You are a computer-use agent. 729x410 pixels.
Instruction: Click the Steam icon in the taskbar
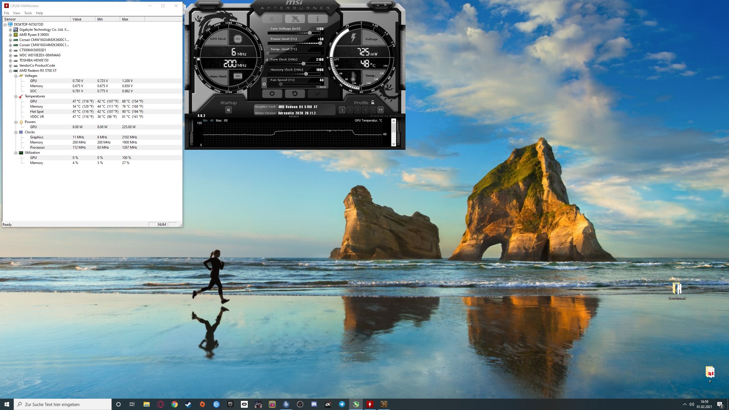point(188,404)
